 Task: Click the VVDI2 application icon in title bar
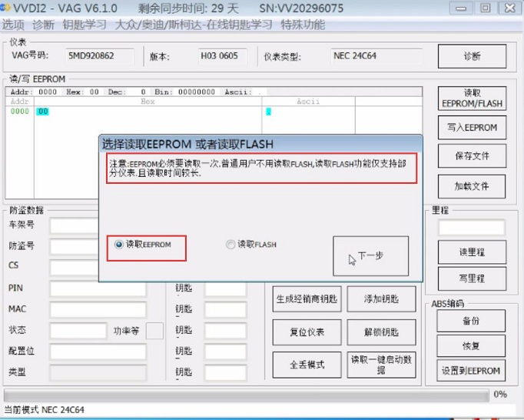6,8
